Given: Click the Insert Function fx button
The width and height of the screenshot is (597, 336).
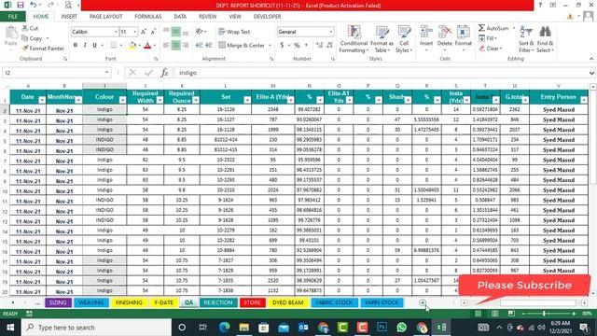Looking at the screenshot, I should (164, 73).
